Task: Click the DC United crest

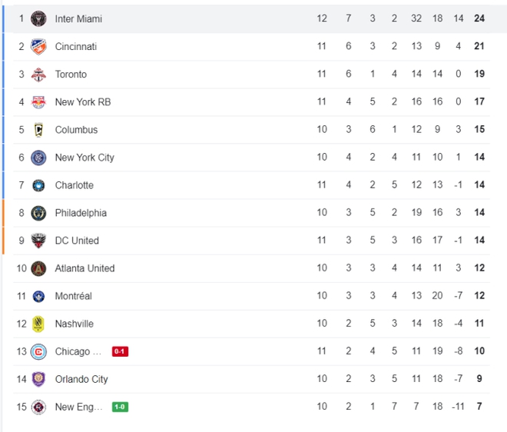Action: (38, 241)
